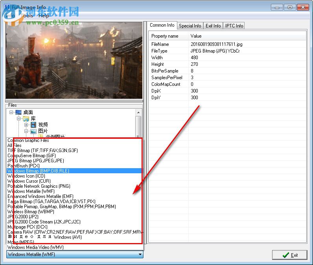Select the DpiX property row
Image resolution: width=313 pixels, height=265 pixels.
(227, 91)
